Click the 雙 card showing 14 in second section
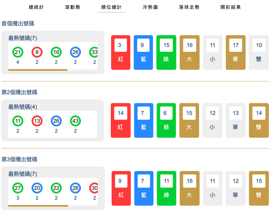Image resolution: width=274 pixels, height=212 pixels. pyautogui.click(x=259, y=120)
